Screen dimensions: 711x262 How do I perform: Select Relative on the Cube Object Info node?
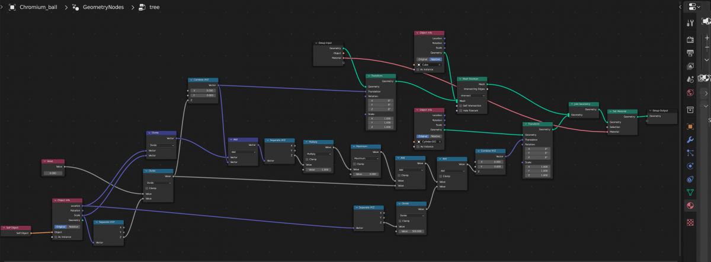pos(435,59)
